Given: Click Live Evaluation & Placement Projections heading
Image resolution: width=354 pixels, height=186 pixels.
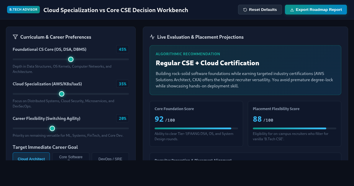Looking at the screenshot, I should 200,37.
